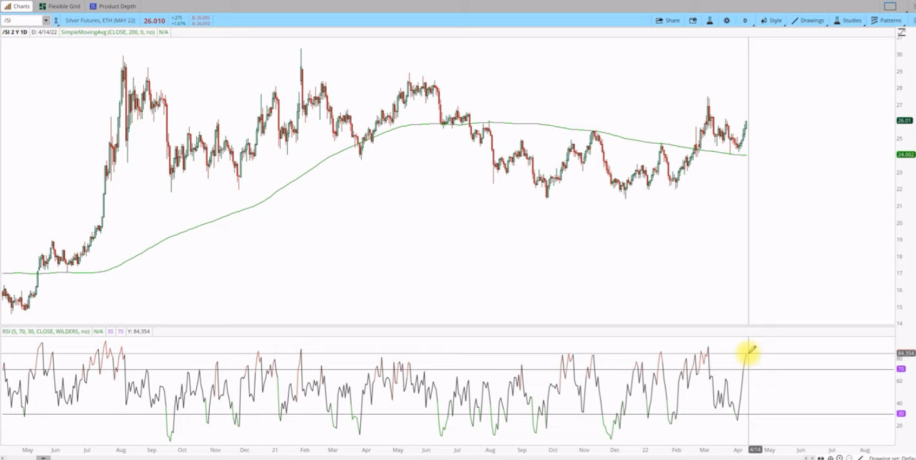Click the chart settings gear icon
The height and width of the screenshot is (460, 916).
click(727, 20)
